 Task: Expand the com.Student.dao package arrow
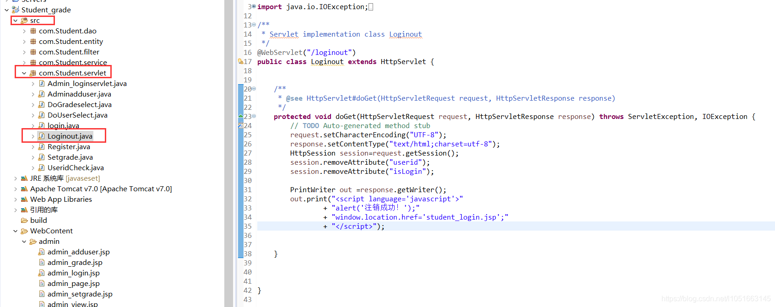pyautogui.click(x=24, y=31)
